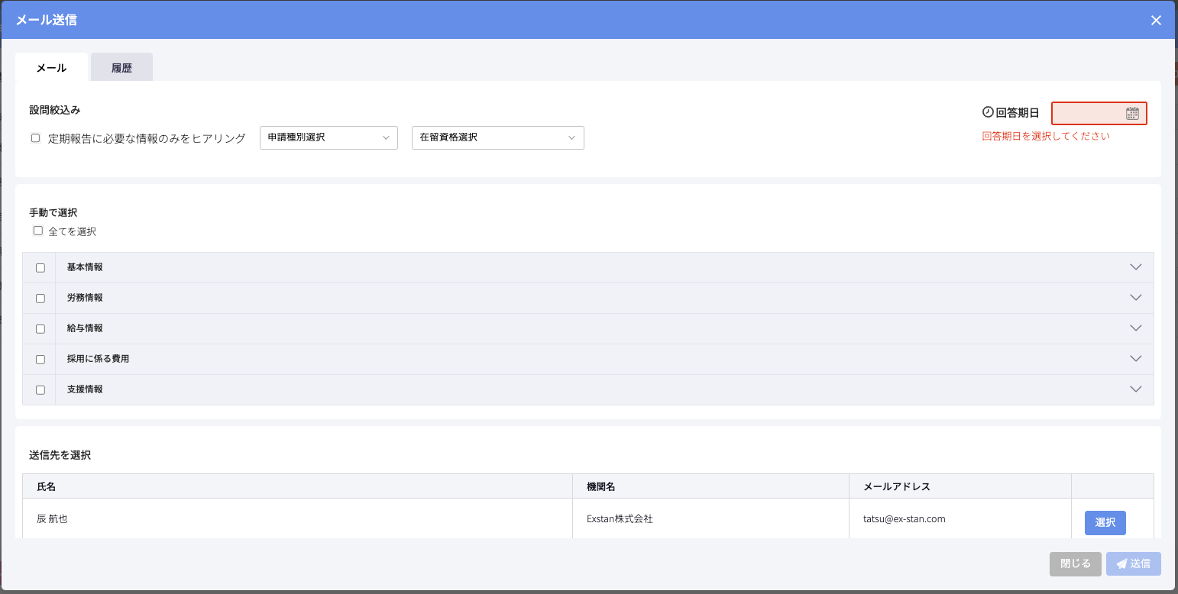Open the 申請種別選択 dropdown
This screenshot has height=594, width=1178.
pos(328,137)
